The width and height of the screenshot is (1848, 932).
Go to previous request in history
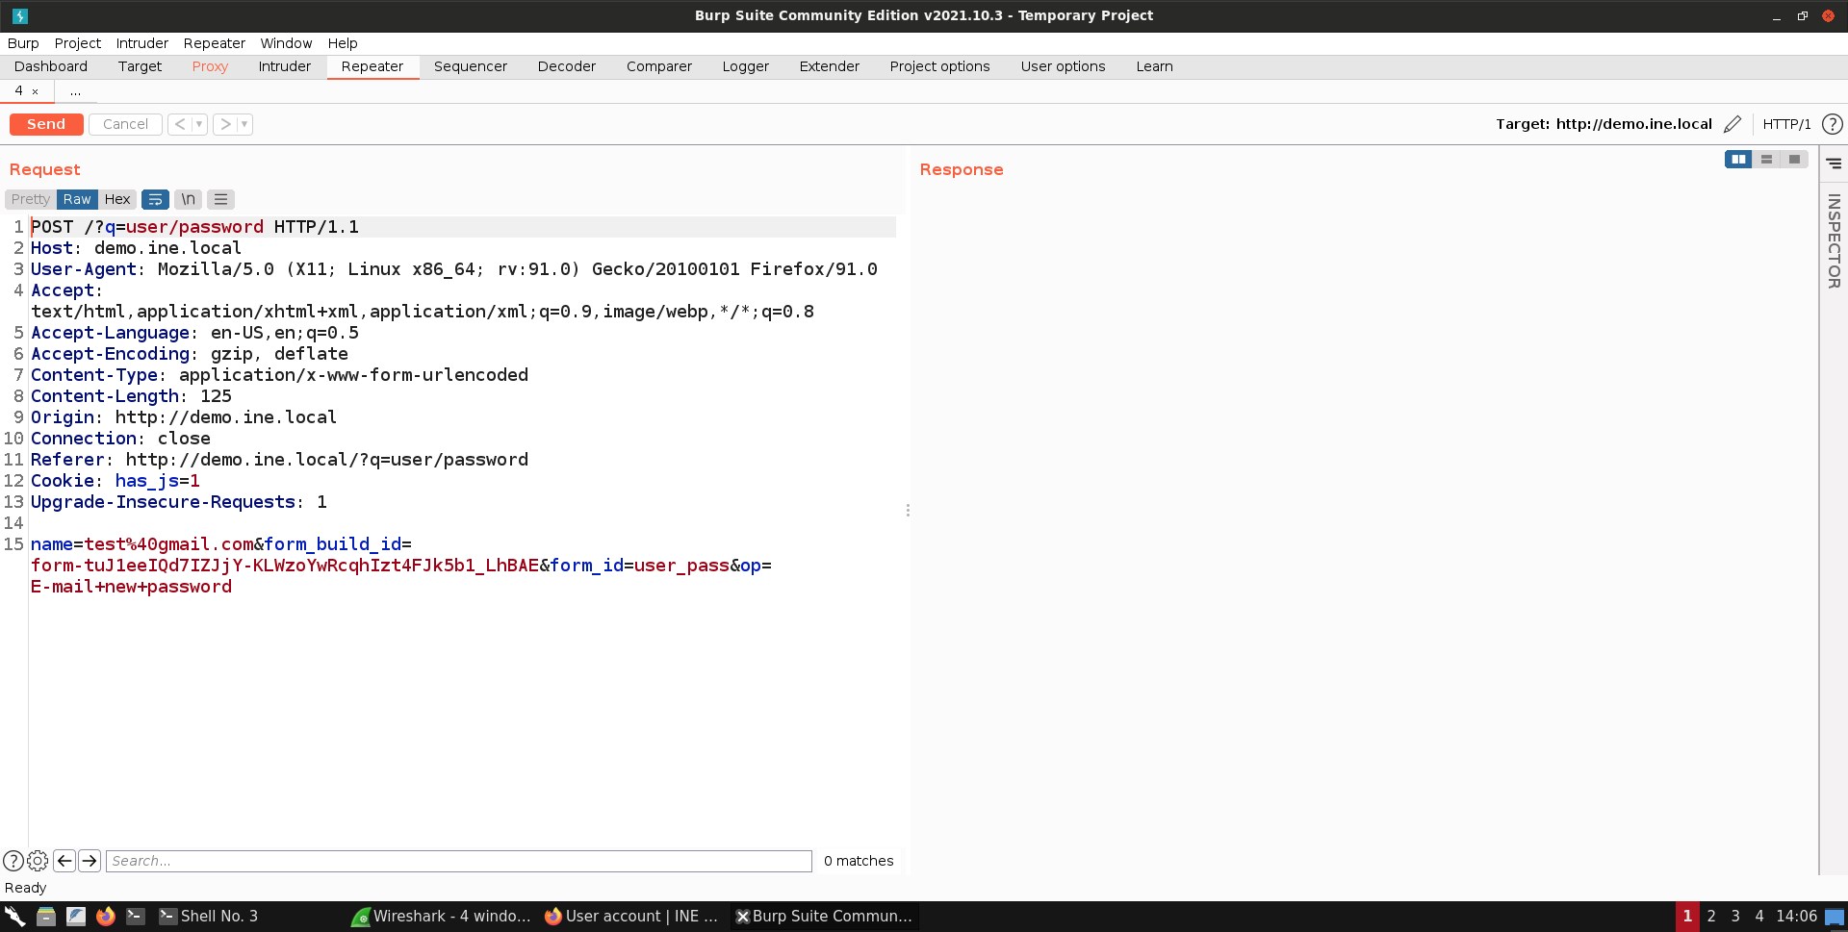(x=180, y=124)
